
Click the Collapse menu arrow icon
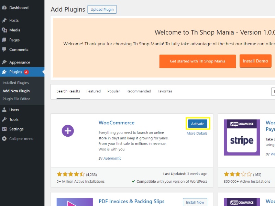coord(4,139)
